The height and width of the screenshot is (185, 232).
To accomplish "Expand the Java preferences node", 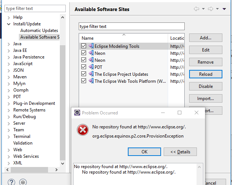I will [9, 44].
